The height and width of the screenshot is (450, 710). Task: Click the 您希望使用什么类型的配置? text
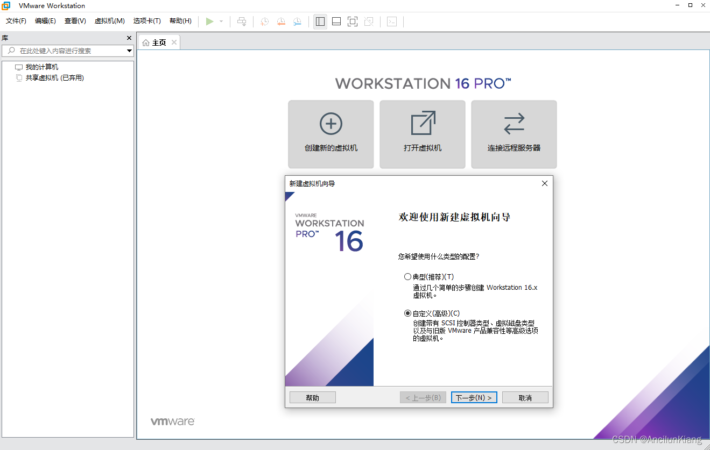point(439,256)
